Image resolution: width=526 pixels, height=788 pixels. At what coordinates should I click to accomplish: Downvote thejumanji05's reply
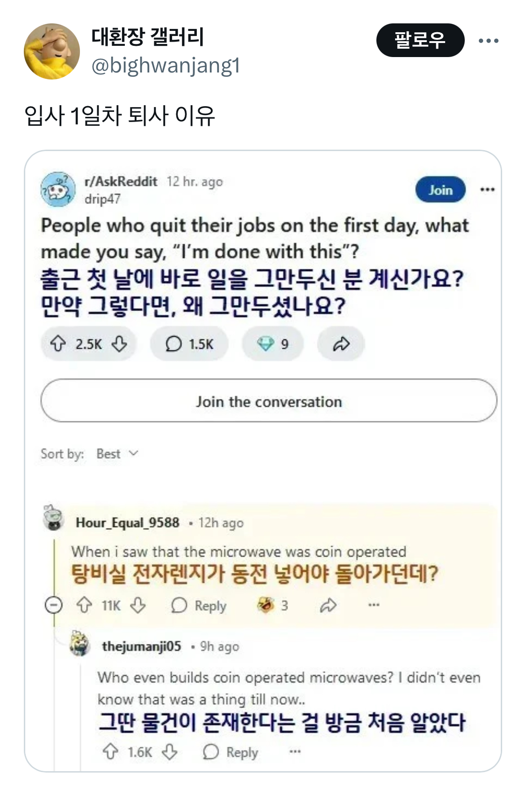point(169,752)
